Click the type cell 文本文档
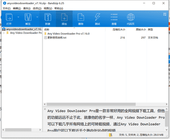The height and width of the screenshot is (139, 170). pos(153,38)
